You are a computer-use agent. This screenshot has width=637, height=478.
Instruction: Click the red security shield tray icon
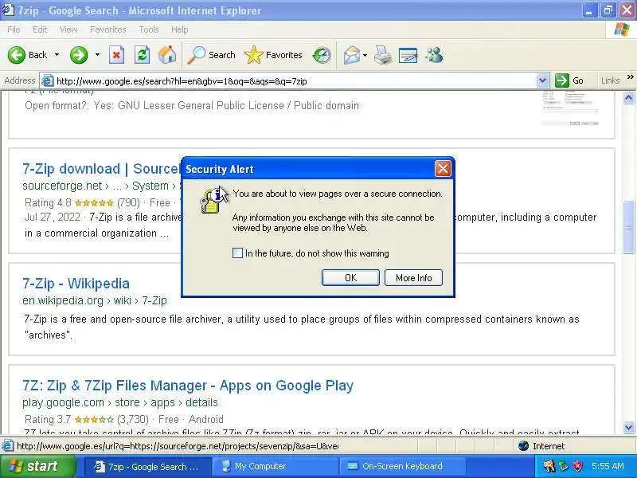point(578,466)
